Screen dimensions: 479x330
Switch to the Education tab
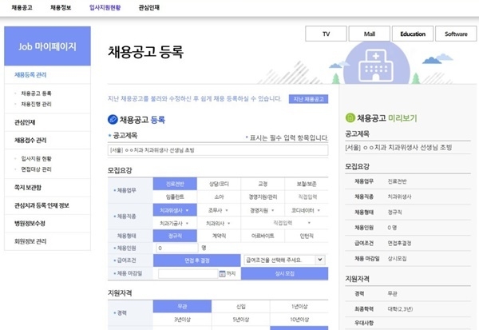[x=413, y=34]
